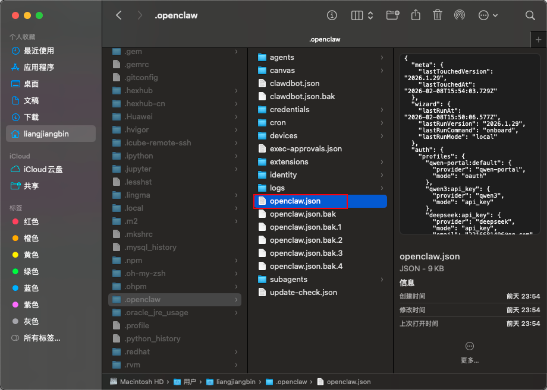The image size is (547, 390).
Task: Open the ellipsis action menu in toolbar
Action: (x=488, y=15)
